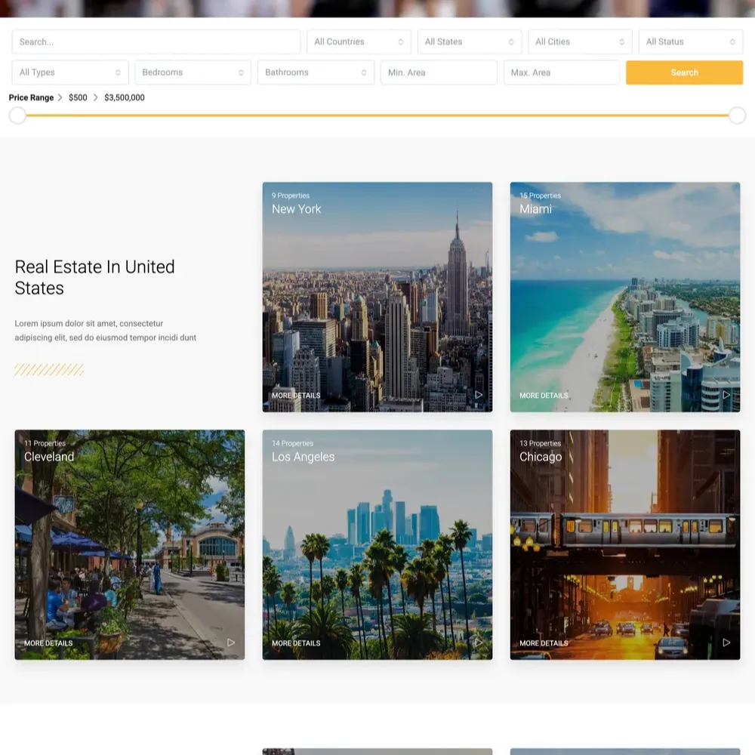This screenshot has height=755, width=755.
Task: Click the arrow icon on Miami card
Action: [726, 395]
